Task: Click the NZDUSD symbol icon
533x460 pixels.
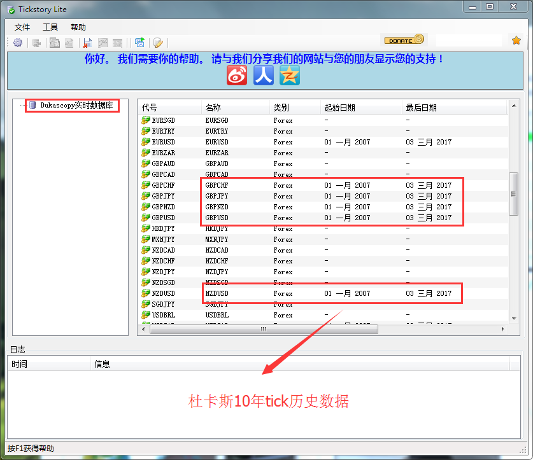Action: [x=146, y=293]
